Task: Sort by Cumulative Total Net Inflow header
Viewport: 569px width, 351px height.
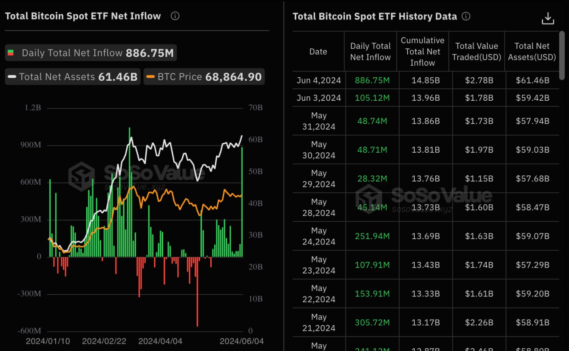Action: 422,51
